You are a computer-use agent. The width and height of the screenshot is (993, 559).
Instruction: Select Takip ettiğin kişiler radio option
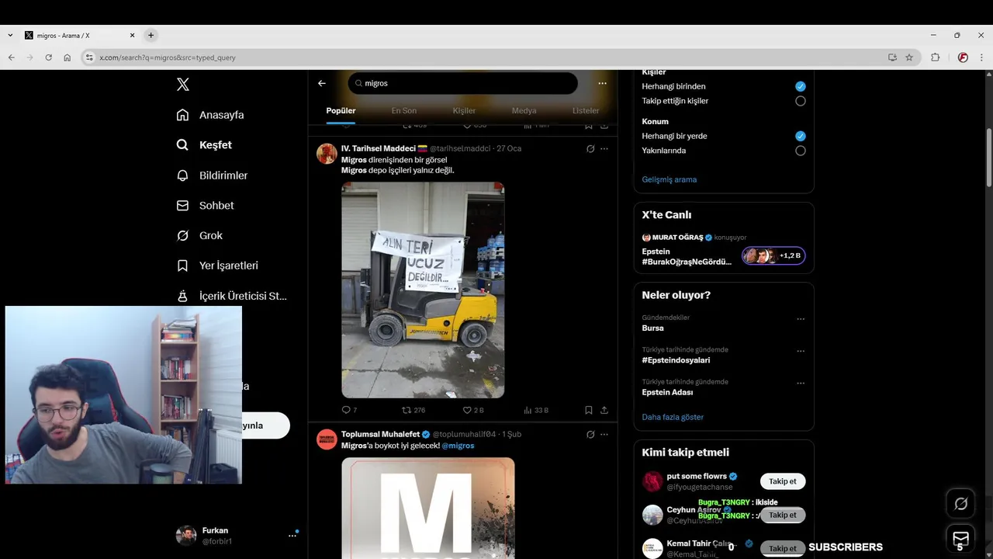801,101
